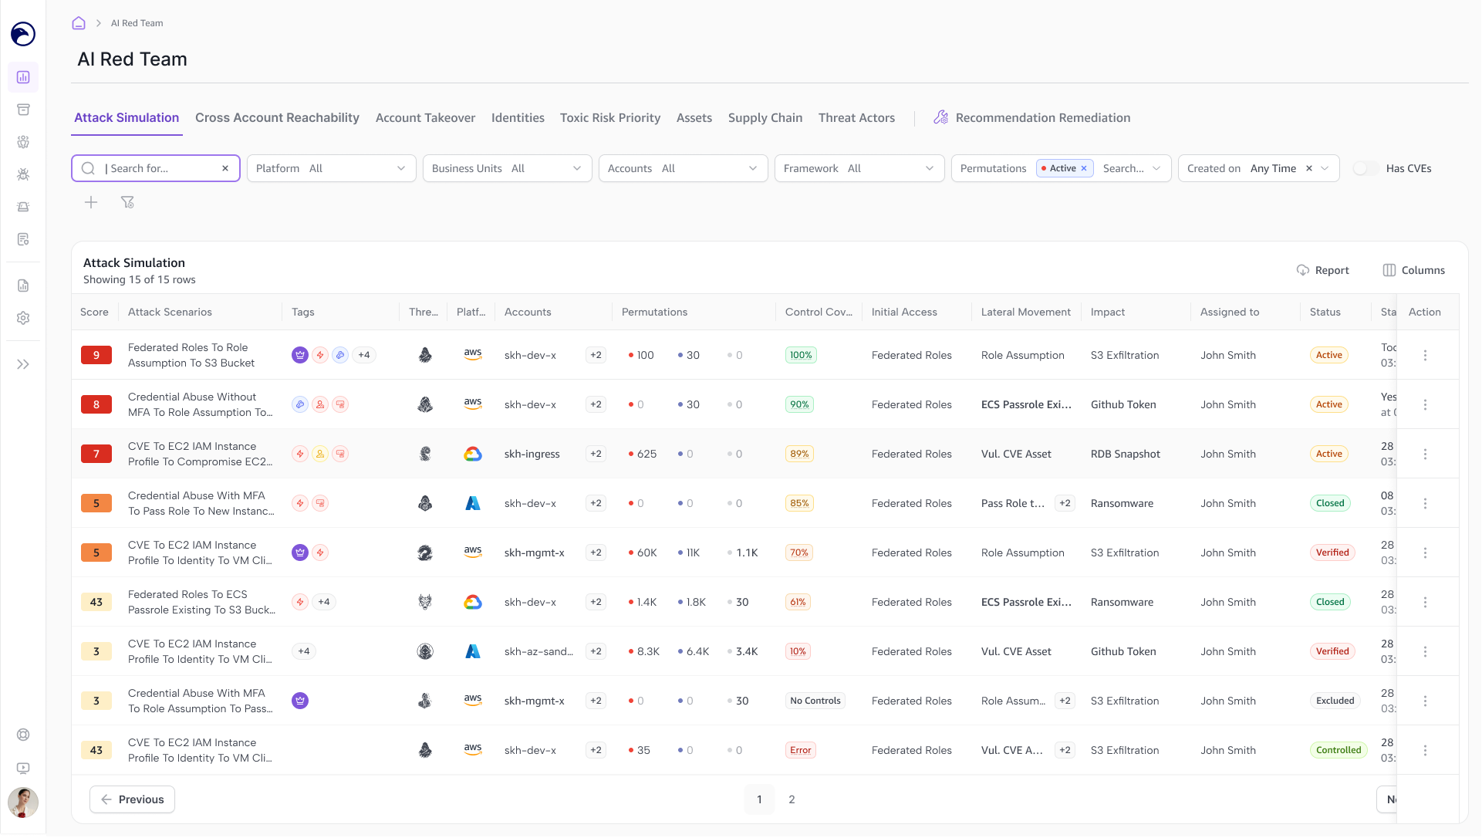Click the Google Cloud icon in skh-ingress row

click(473, 454)
